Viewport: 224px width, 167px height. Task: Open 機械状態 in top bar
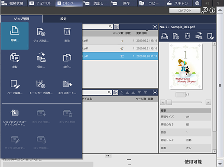coord(14,3)
